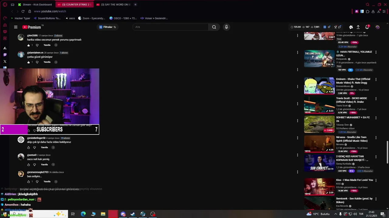
Task: Open Steam from the taskbar
Action: pos(133,214)
